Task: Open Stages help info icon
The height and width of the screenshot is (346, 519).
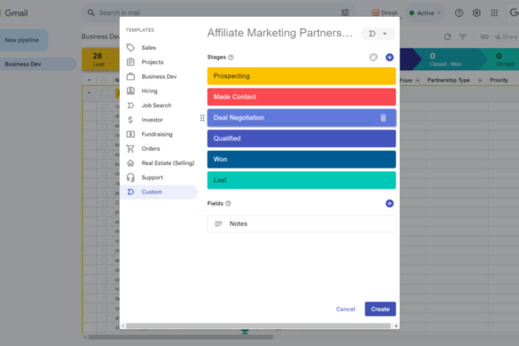Action: (231, 58)
